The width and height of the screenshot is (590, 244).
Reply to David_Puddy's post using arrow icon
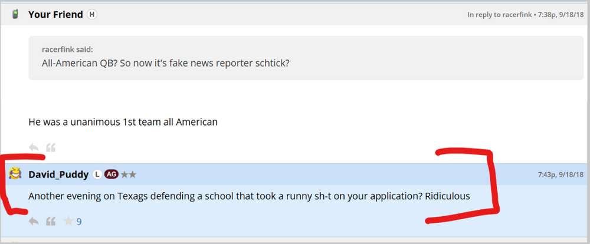click(34, 222)
